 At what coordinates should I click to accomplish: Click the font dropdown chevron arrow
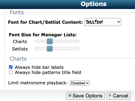(x=118, y=22)
